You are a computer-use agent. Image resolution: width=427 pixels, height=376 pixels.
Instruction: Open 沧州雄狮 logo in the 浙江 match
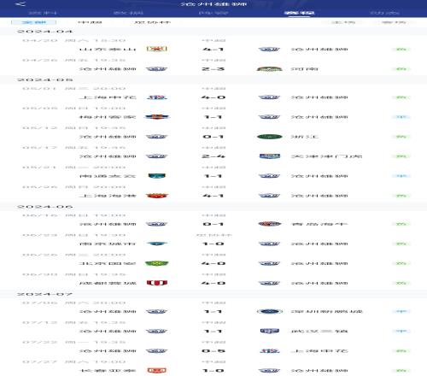coord(156,137)
